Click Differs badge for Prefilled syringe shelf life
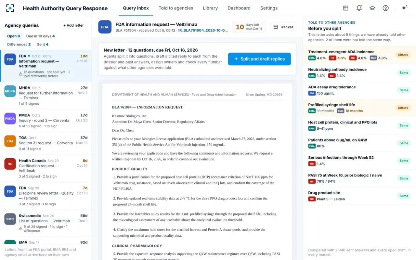The height and width of the screenshot is (260, 416). coord(403,108)
